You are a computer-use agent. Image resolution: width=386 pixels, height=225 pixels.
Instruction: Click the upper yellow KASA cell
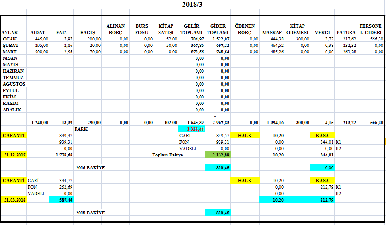[322, 135]
